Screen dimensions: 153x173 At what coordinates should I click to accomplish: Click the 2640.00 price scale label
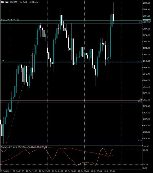tap(146, 80)
